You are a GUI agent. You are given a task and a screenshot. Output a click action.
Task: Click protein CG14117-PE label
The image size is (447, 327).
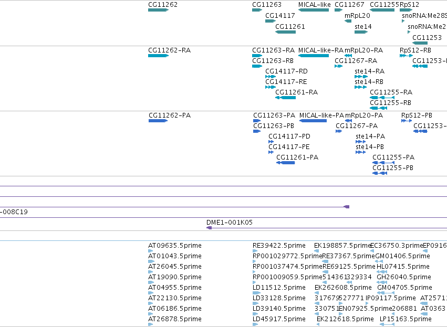point(289,147)
